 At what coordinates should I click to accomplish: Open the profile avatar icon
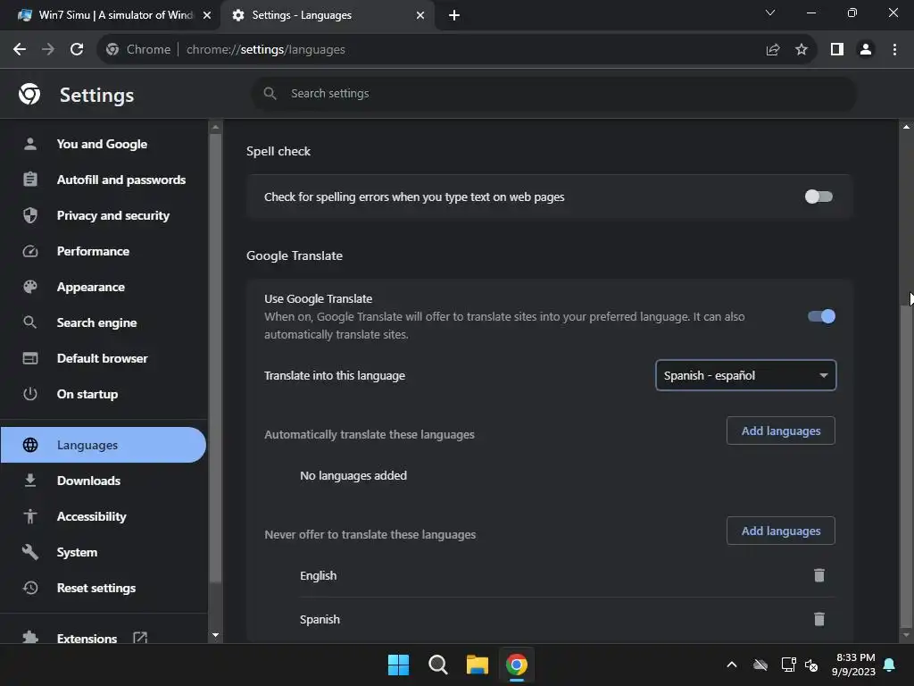(x=866, y=50)
